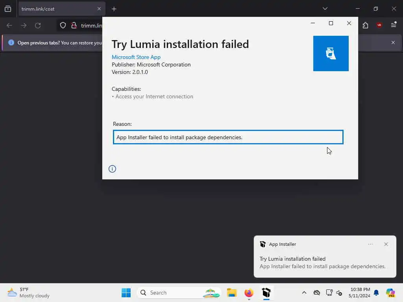Go forward in the browser
Screen dimensions: 403x302
[24, 26]
